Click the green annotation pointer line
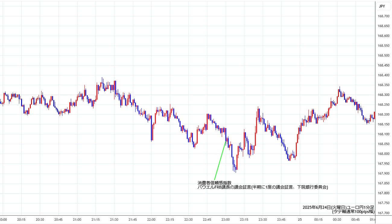392x224 pixels. (x=220, y=160)
